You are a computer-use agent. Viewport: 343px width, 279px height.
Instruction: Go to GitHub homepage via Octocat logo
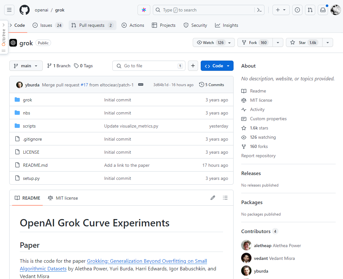25,10
